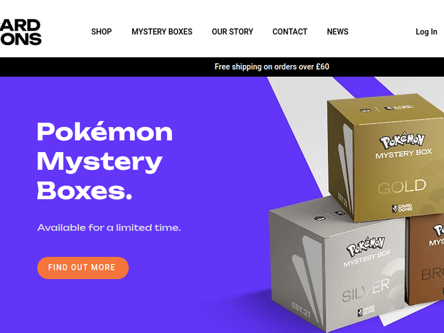Click the Pokémon logo on silver box
Screen dimensions: 444x333
(366, 247)
